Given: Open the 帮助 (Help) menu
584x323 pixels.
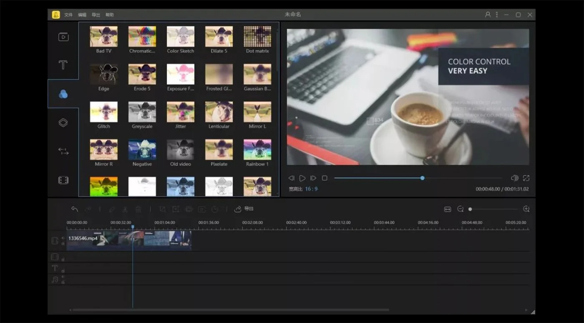Looking at the screenshot, I should point(109,15).
